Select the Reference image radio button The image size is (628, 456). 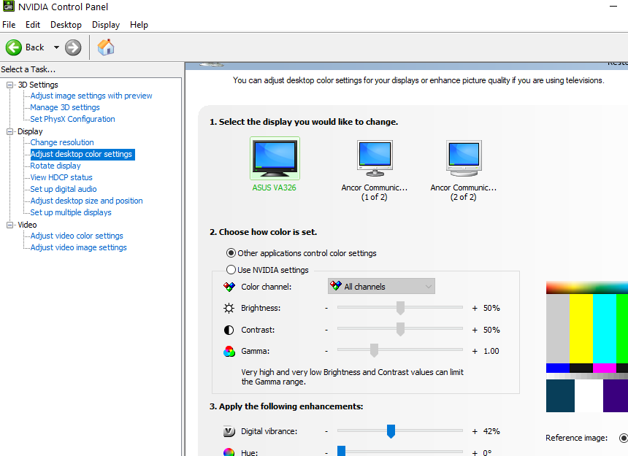623,438
